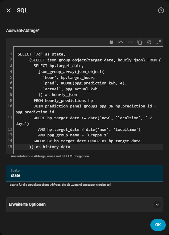
Task: Click into the SELECT '7d' as state line
Action: pyautogui.click(x=41, y=54)
